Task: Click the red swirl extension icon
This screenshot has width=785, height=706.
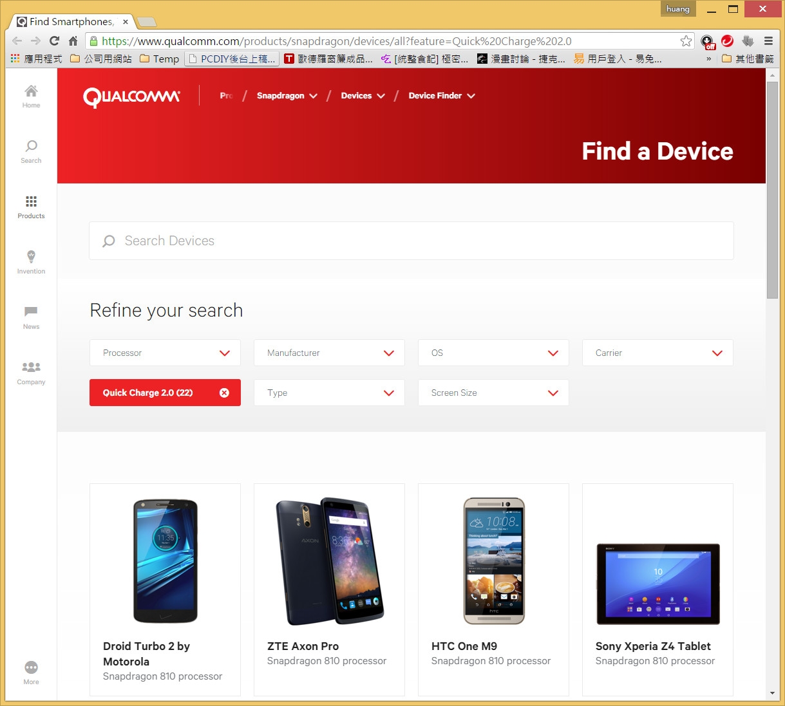Action: (728, 41)
